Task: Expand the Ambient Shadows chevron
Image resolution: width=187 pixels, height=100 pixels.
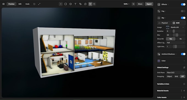Action: point(176,54)
